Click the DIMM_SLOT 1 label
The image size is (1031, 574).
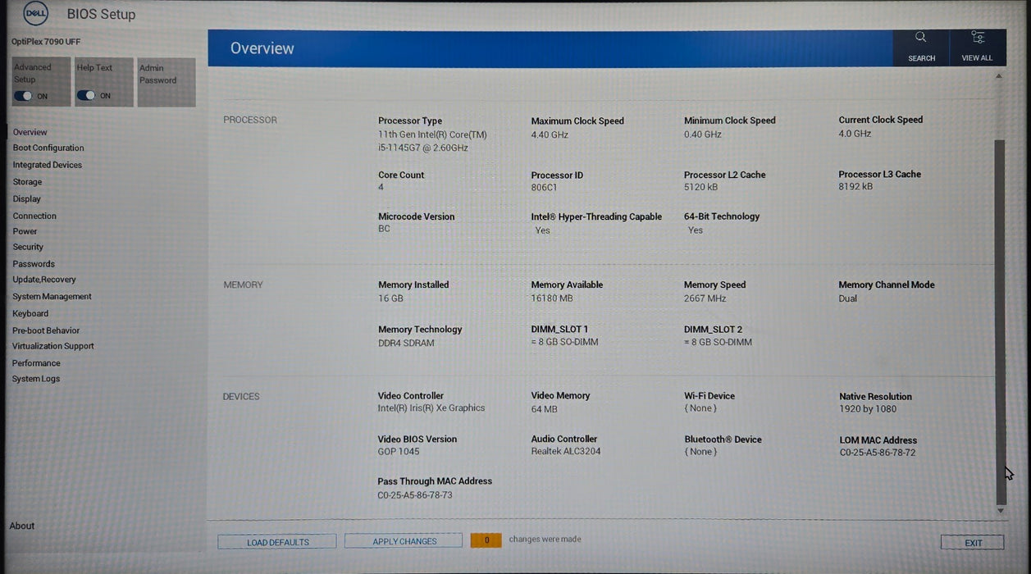(560, 330)
